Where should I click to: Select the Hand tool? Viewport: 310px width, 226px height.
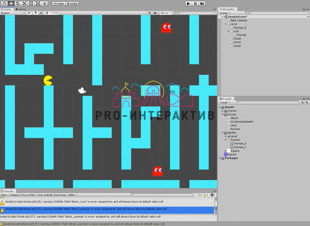[x=4, y=3]
